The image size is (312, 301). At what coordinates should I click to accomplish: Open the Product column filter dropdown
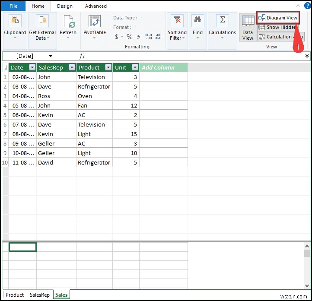[x=108, y=67]
